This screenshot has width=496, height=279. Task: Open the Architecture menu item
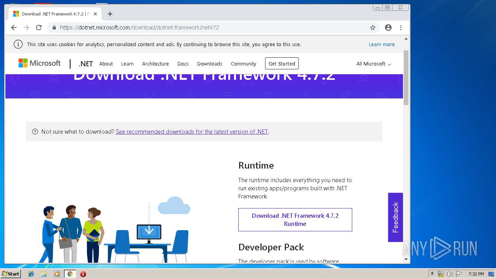click(x=155, y=64)
